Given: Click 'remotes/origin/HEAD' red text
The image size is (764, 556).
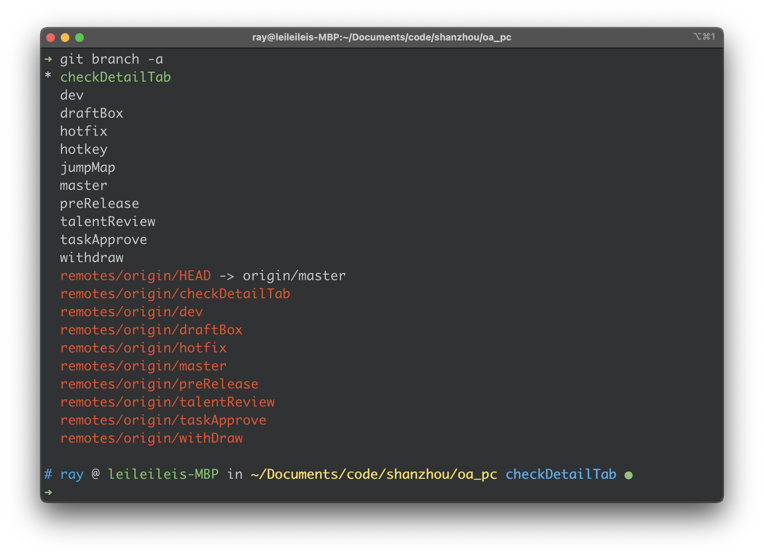Looking at the screenshot, I should pos(136,276).
